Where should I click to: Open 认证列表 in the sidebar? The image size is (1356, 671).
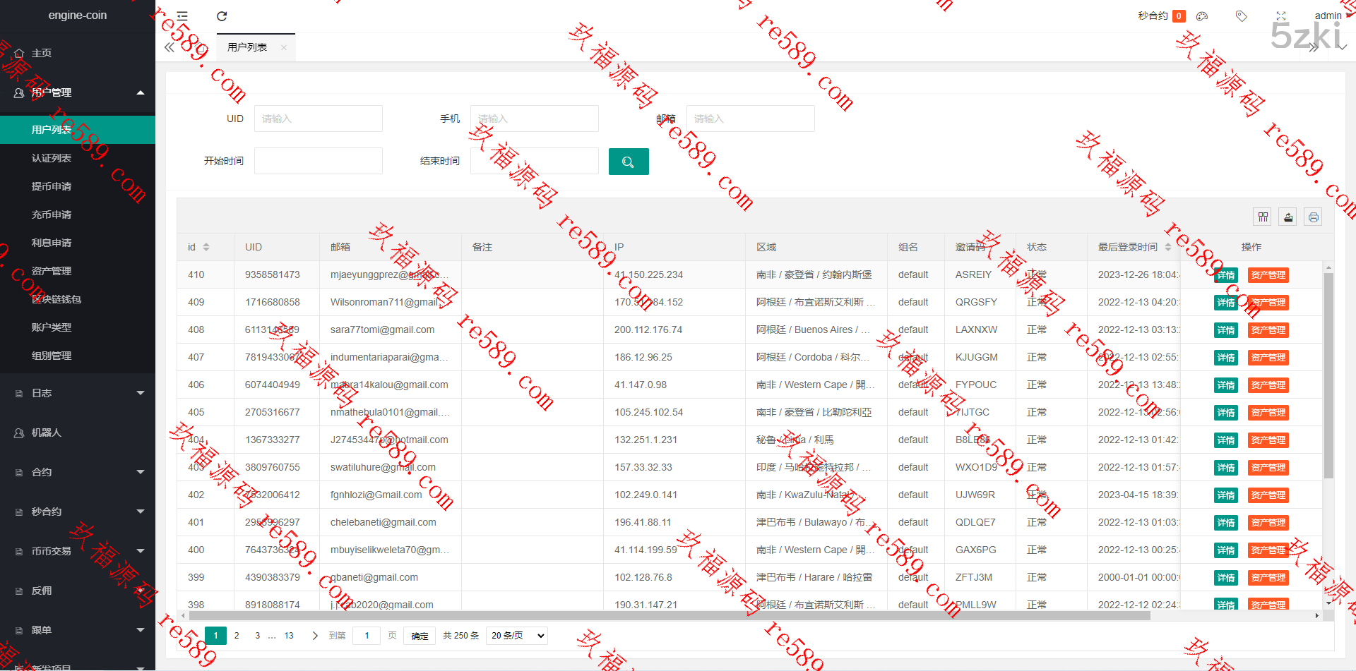pyautogui.click(x=52, y=158)
